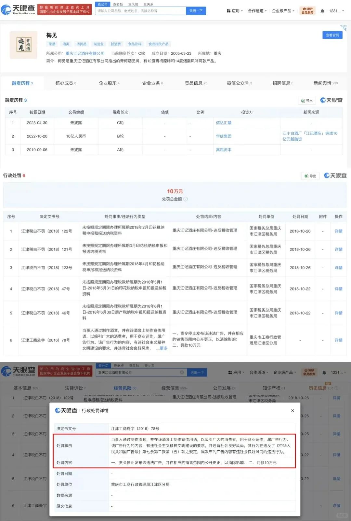Open 详情 for penalty 122号
Viewport: 351px width, 521px height.
click(339, 231)
